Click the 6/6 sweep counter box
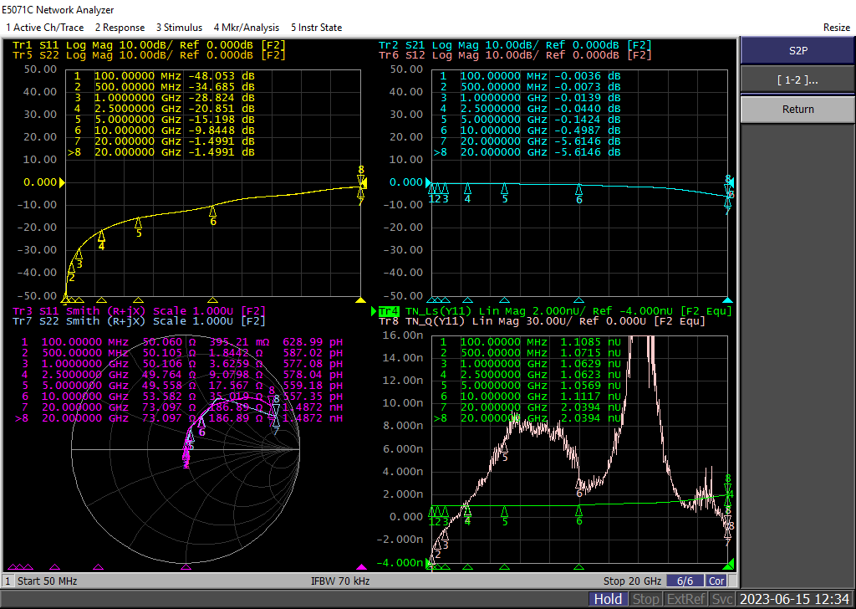Screen dimensions: 856x609 tap(685, 581)
